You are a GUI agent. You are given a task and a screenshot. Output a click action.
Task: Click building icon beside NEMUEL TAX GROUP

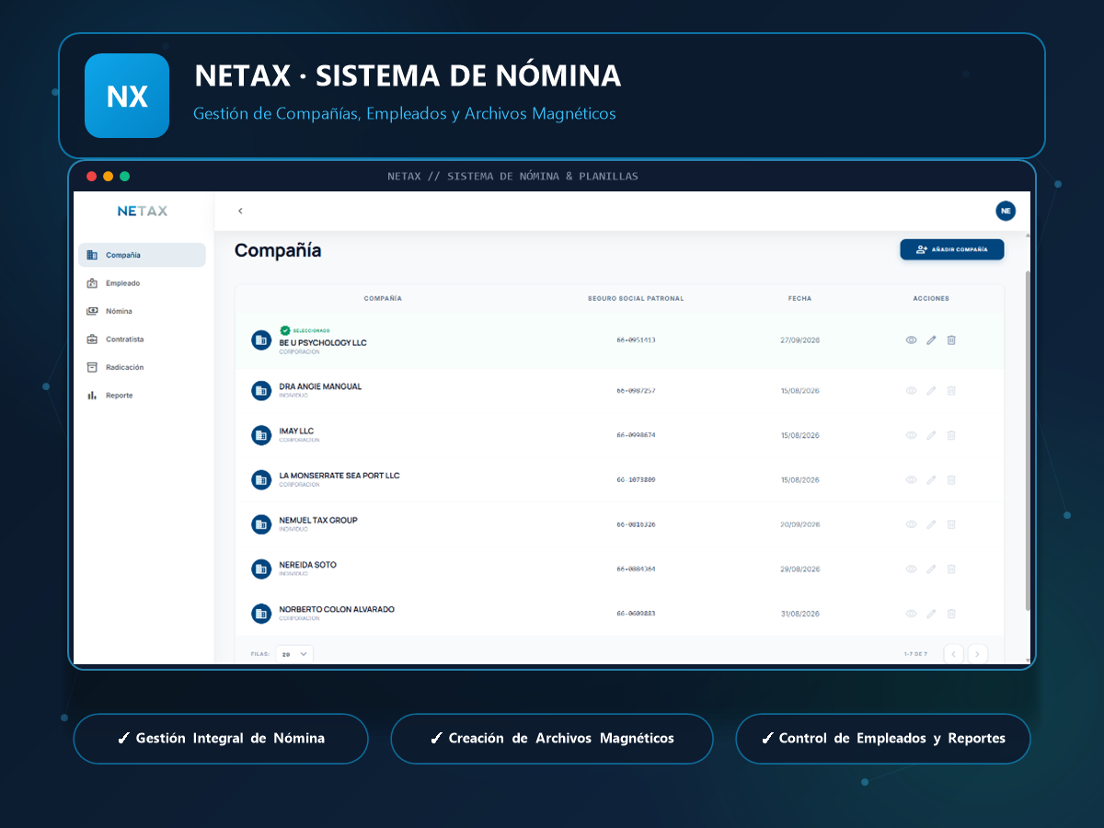coord(261,524)
